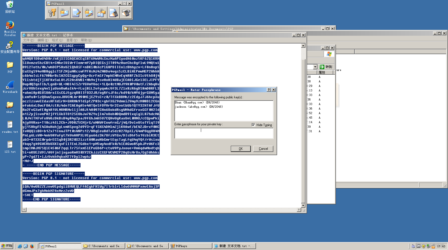Open the Help menu in Notepad
The image size is (448, 250).
tap(86, 40)
